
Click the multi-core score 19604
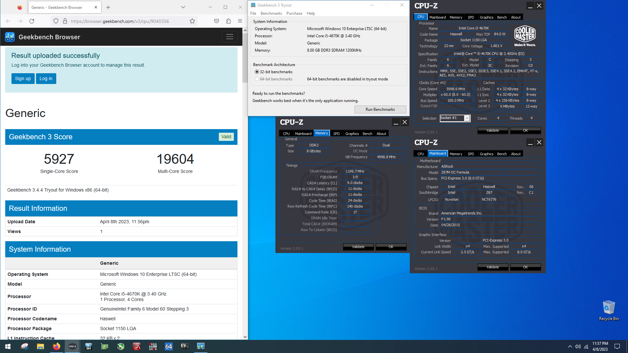175,159
